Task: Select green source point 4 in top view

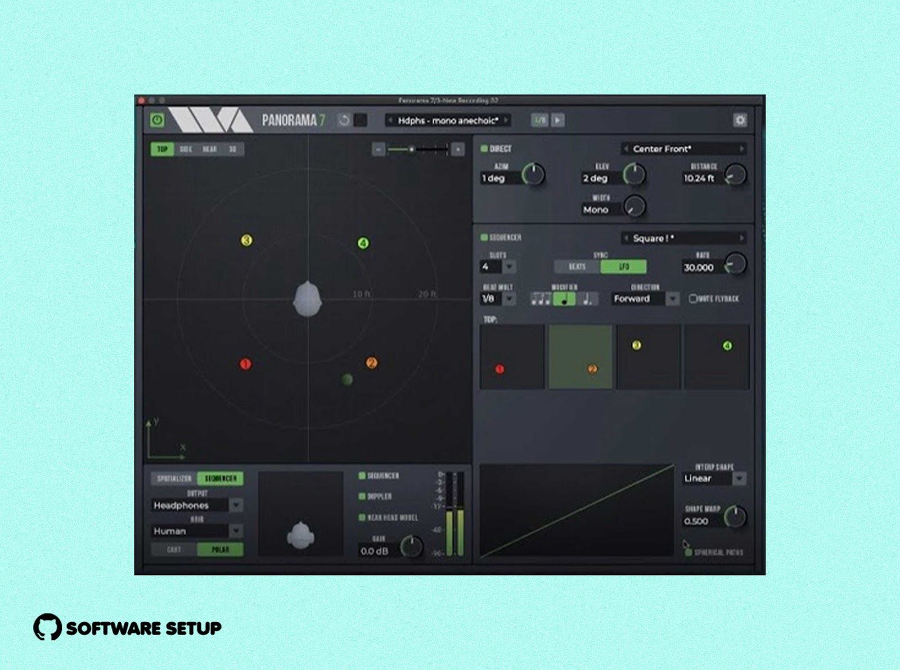Action: tap(363, 243)
